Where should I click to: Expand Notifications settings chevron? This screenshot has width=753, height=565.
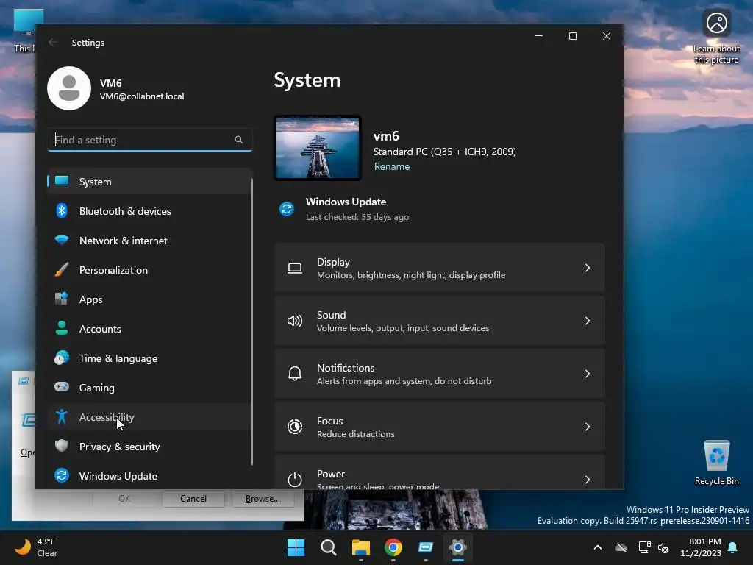(588, 374)
